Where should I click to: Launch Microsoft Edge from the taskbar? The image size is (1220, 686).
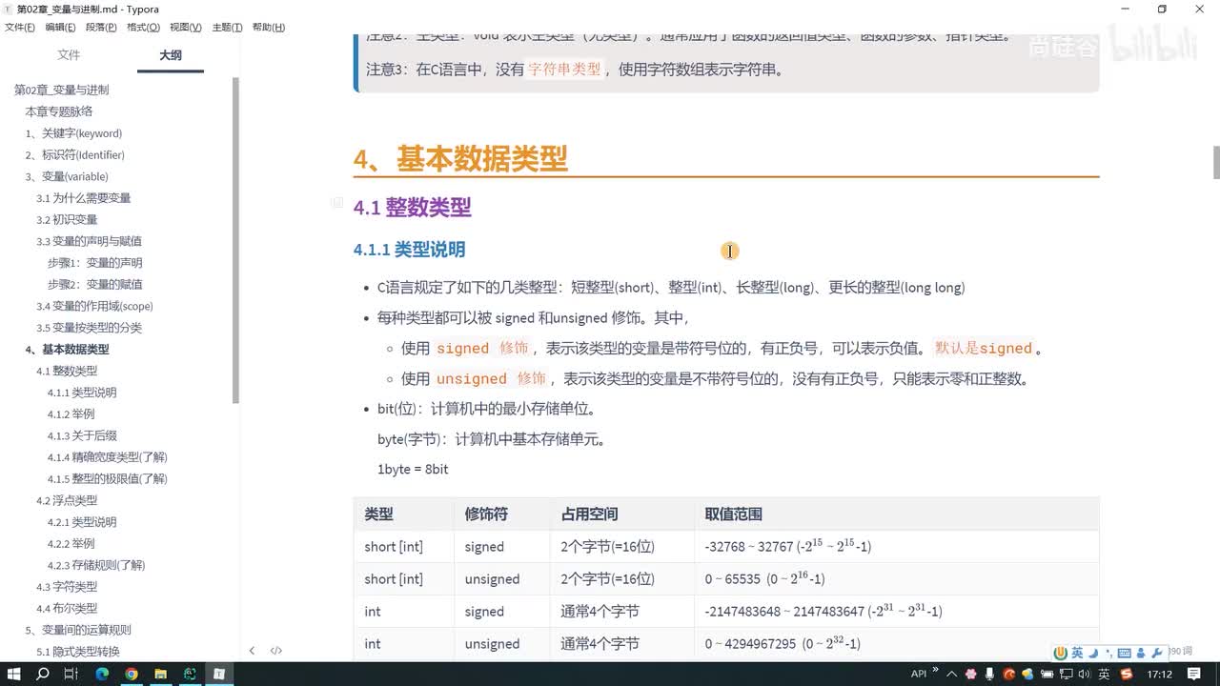click(102, 674)
